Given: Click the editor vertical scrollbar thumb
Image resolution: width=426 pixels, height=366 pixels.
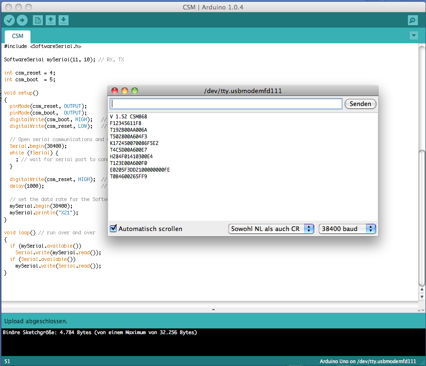Looking at the screenshot, I should [422, 218].
